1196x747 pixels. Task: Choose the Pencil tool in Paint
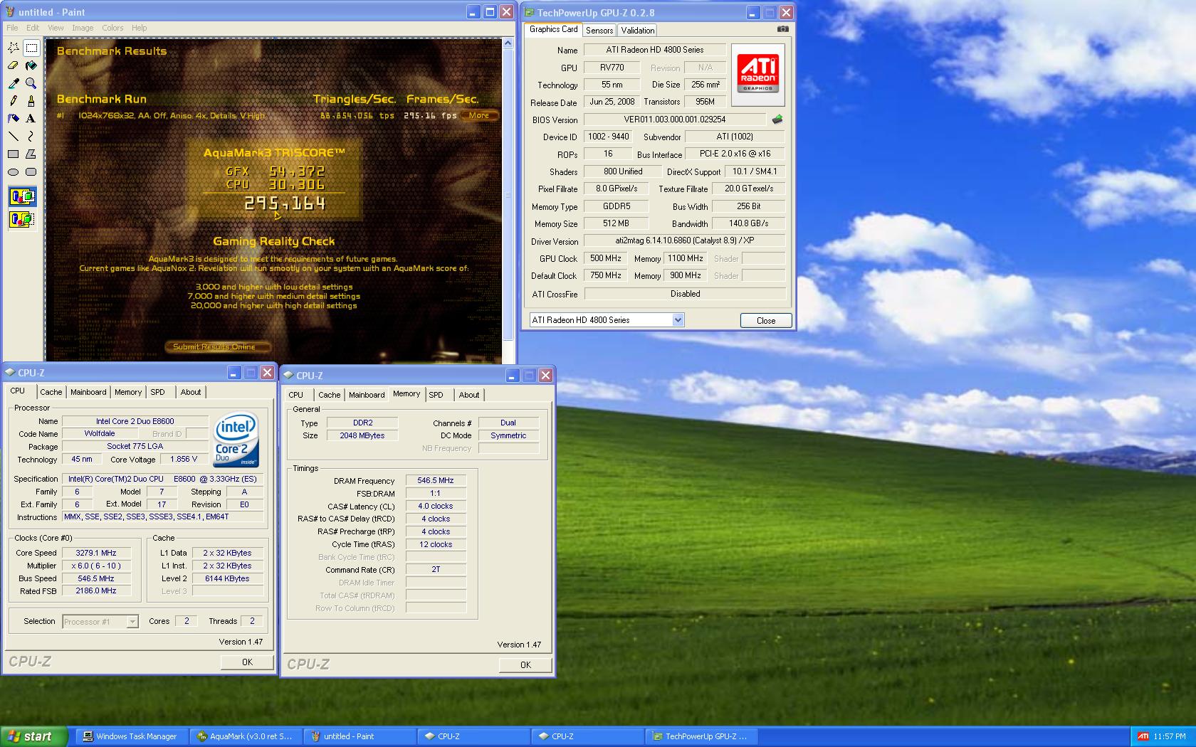pos(14,101)
